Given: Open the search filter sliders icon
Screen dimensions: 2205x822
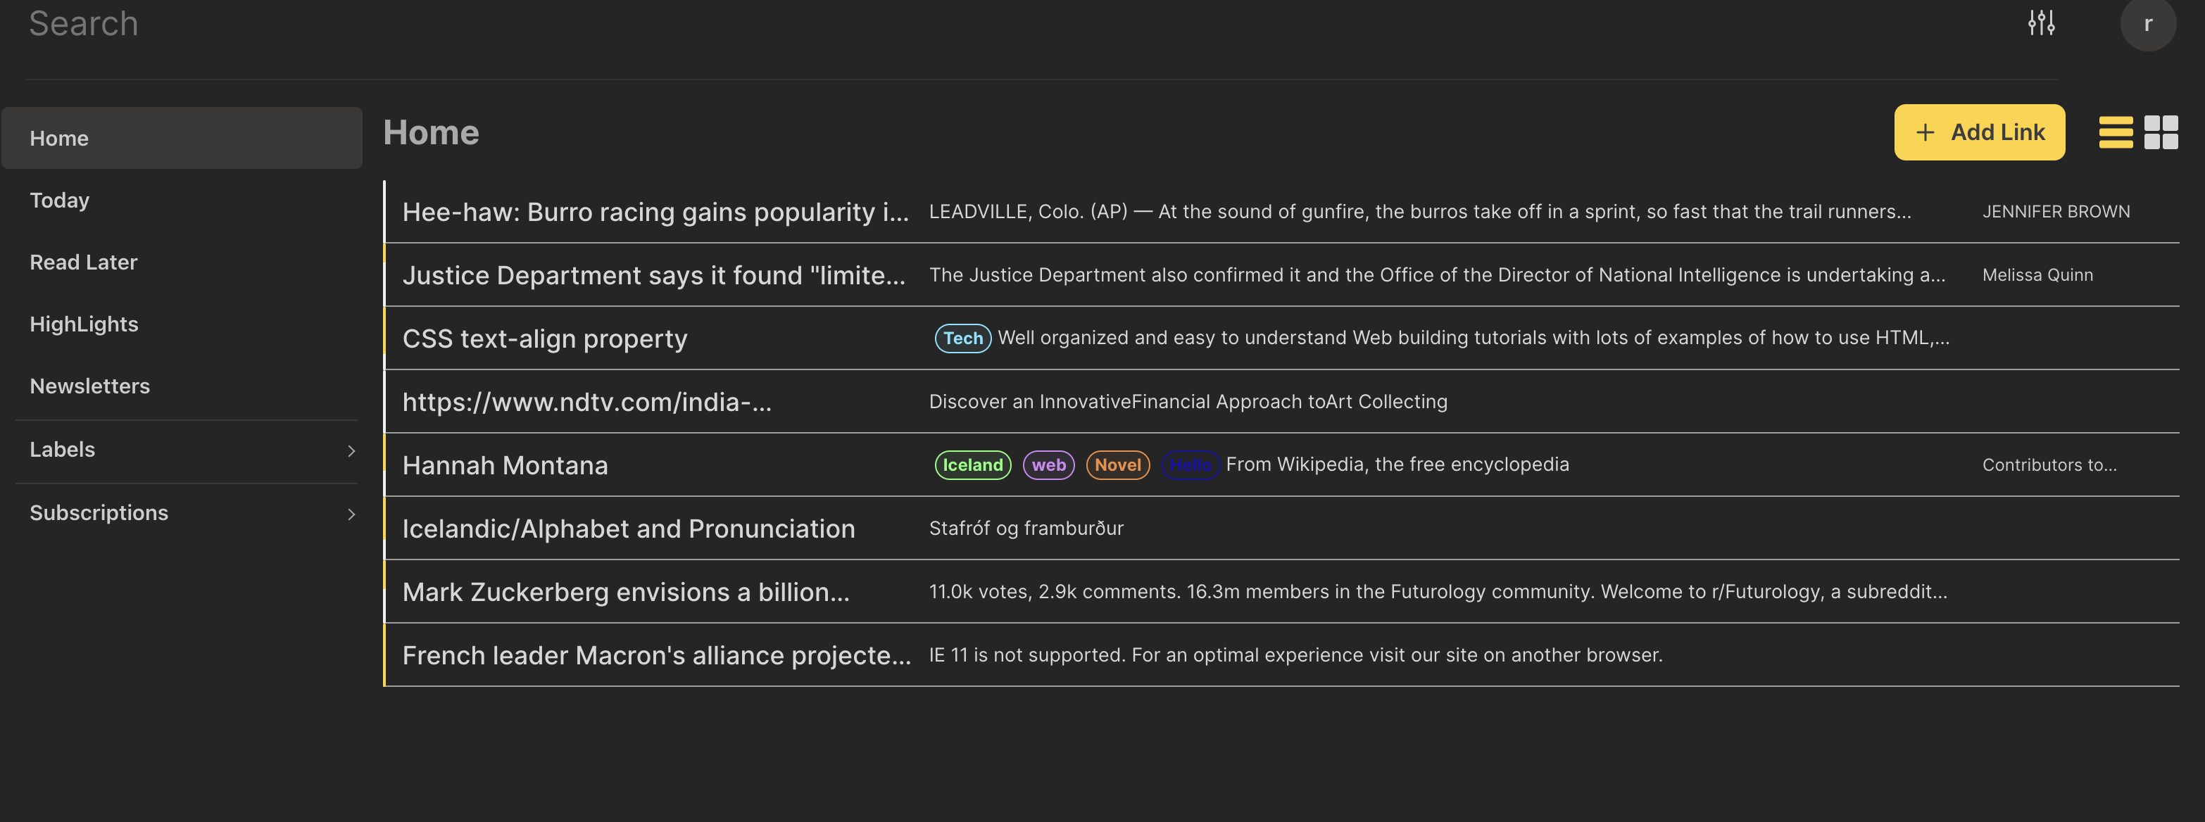Looking at the screenshot, I should tap(2041, 23).
